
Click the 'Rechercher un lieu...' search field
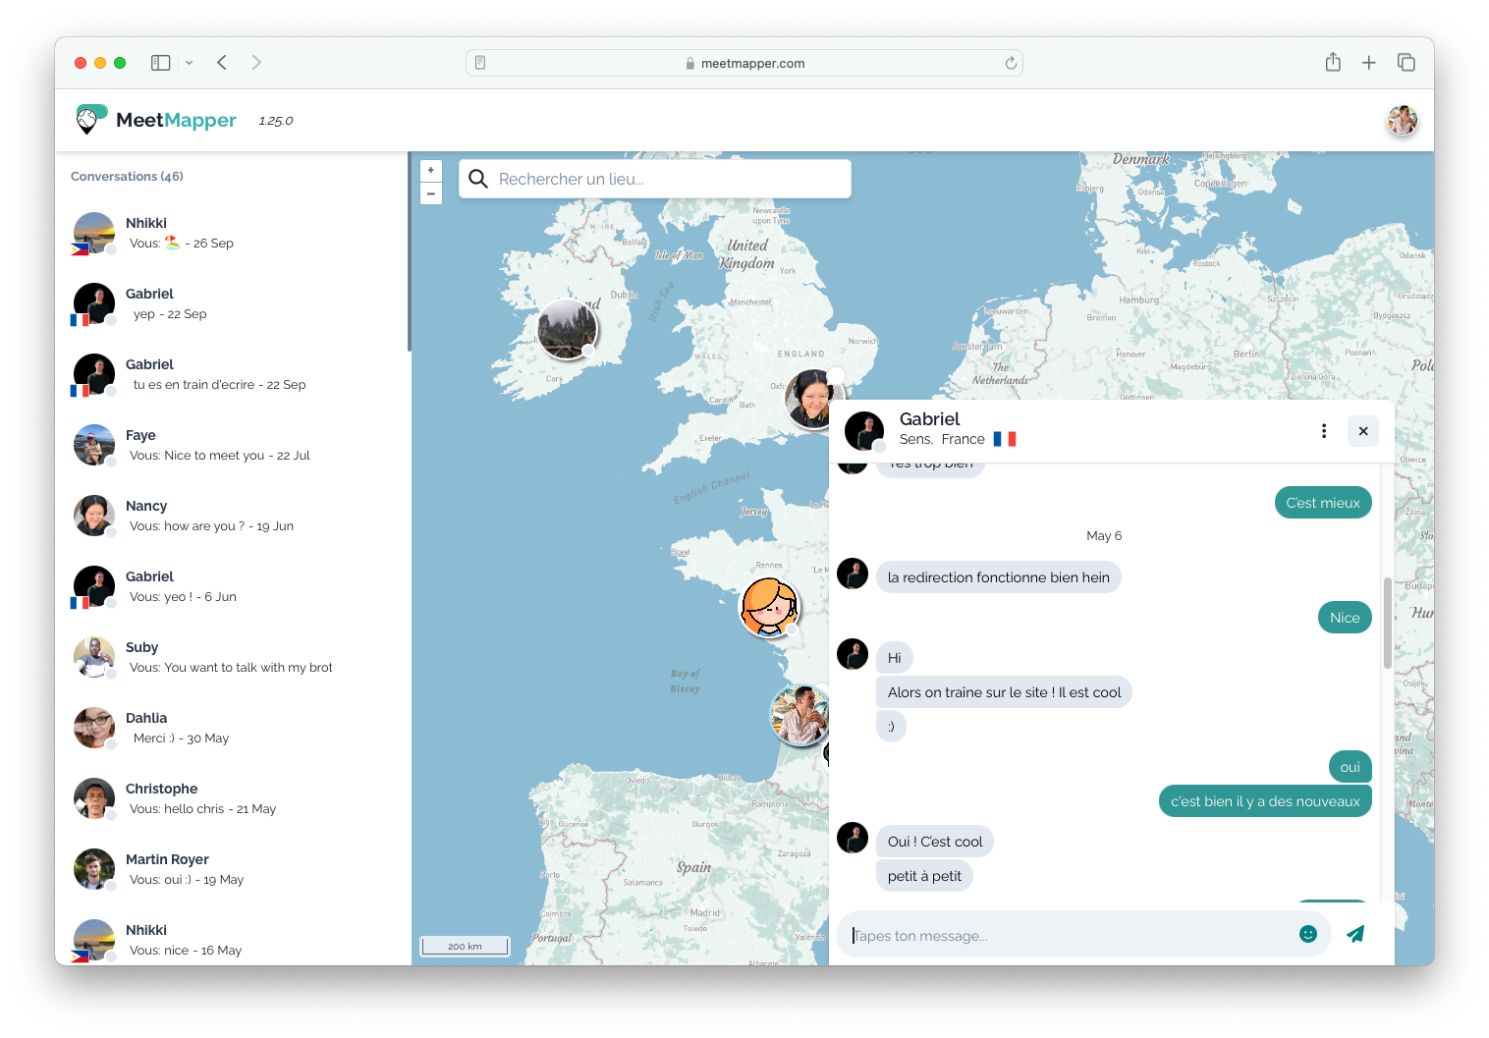tap(655, 179)
